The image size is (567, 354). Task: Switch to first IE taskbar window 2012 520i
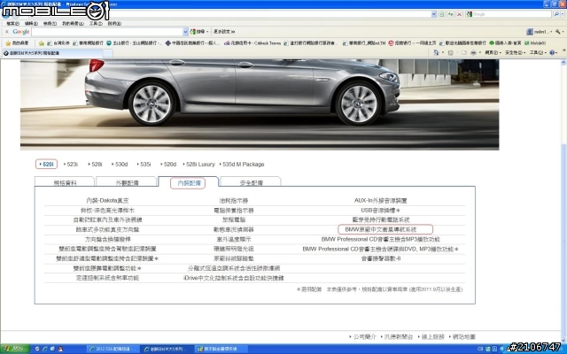[113, 349]
